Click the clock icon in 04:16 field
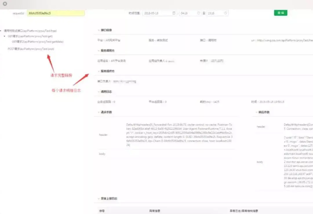This screenshot has height=214, width=313. (x=199, y=13)
